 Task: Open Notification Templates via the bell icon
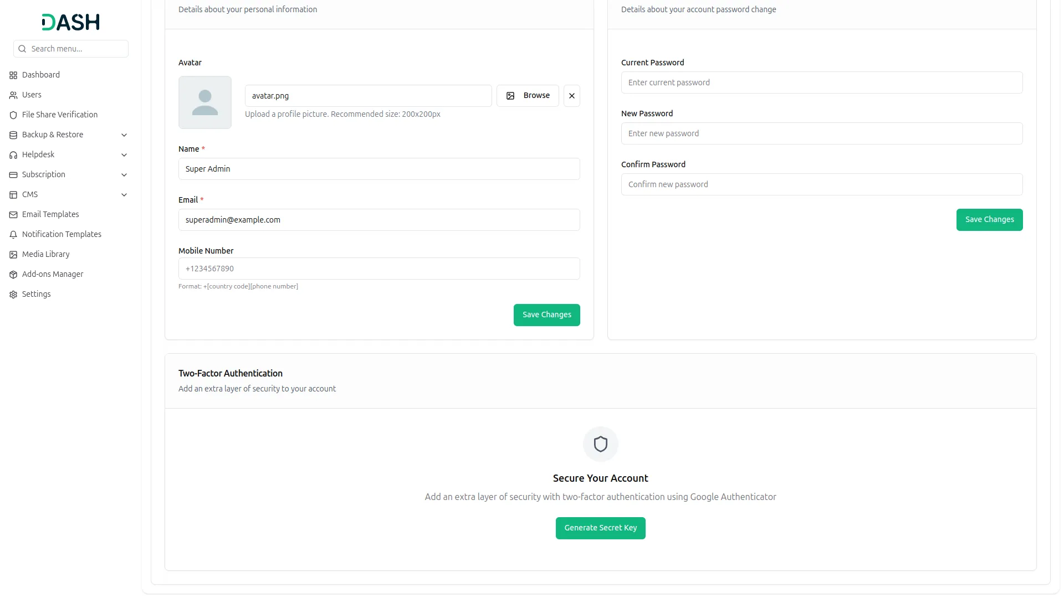point(13,234)
